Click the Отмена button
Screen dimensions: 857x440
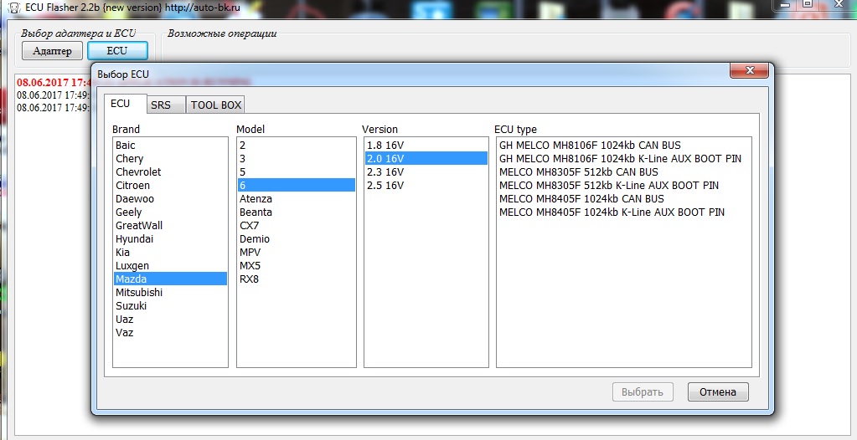718,392
